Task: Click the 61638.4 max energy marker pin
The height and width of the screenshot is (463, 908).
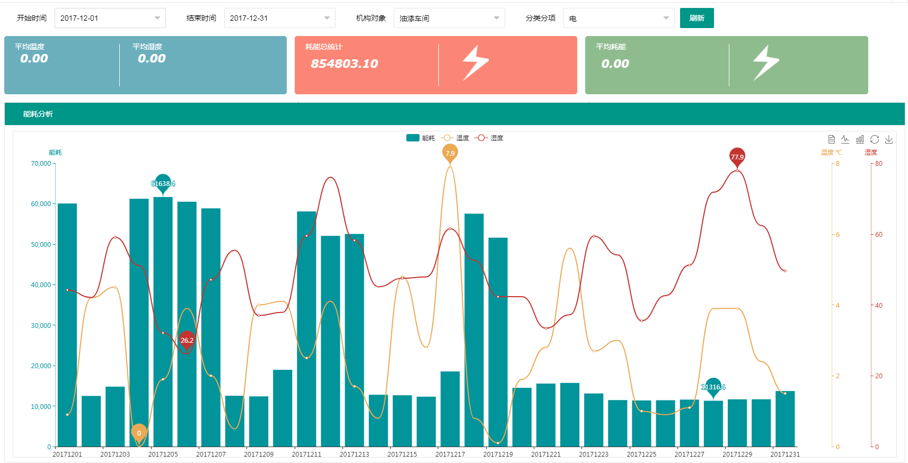Action: tap(163, 183)
